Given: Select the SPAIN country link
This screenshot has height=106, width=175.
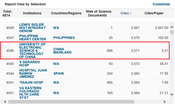Looking at the screenshot, I should point(59,73).
